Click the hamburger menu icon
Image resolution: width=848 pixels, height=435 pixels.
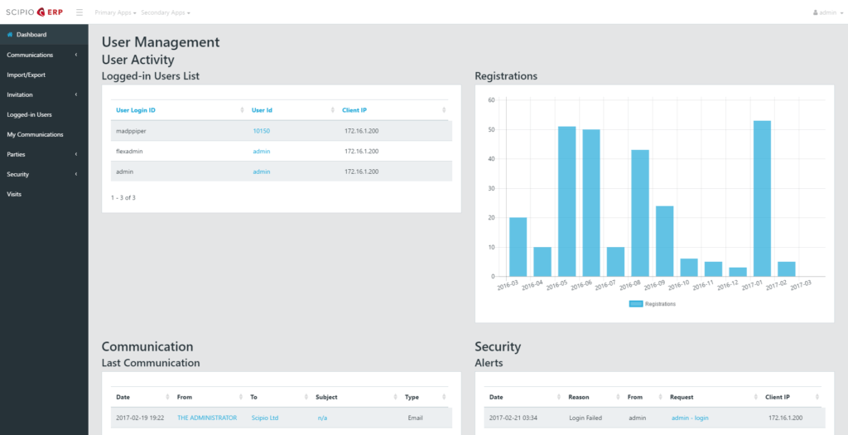(79, 12)
